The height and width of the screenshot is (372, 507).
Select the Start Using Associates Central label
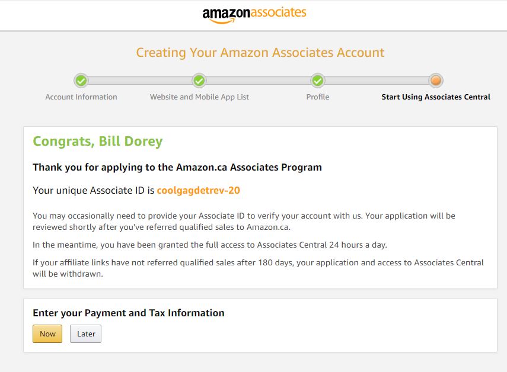click(436, 97)
